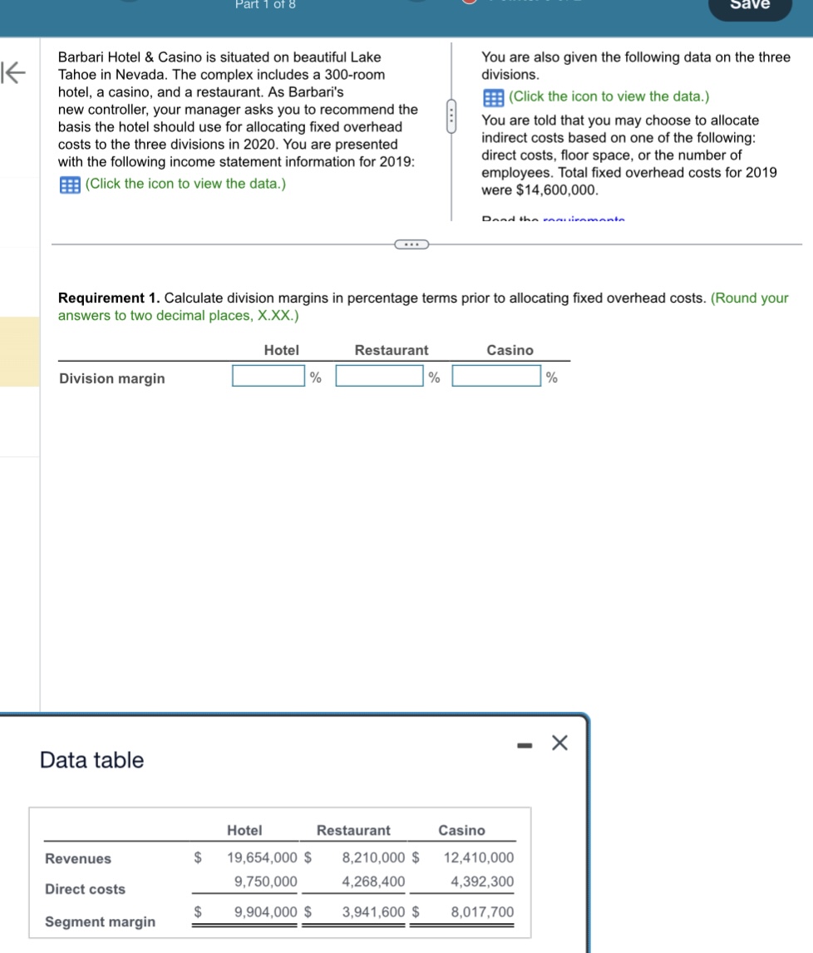Select Restaurant direct costs 4,268,400
The image size is (813, 953).
tap(373, 881)
